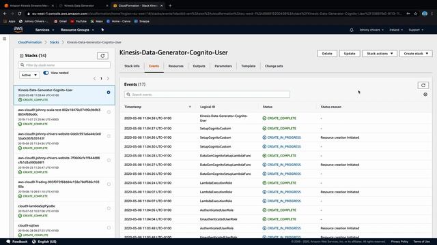
Task: Click the browser back arrow
Action: click(5, 14)
